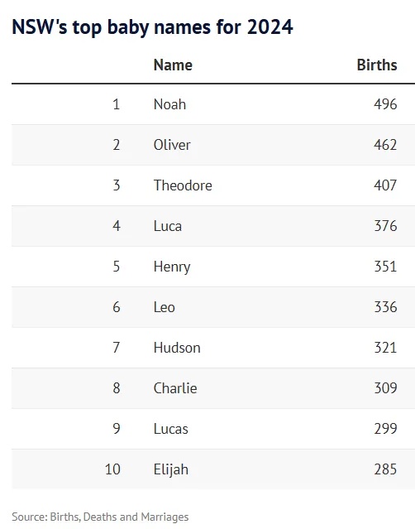Select the name Elijah
Image resolution: width=415 pixels, height=529 pixels.
(x=171, y=470)
